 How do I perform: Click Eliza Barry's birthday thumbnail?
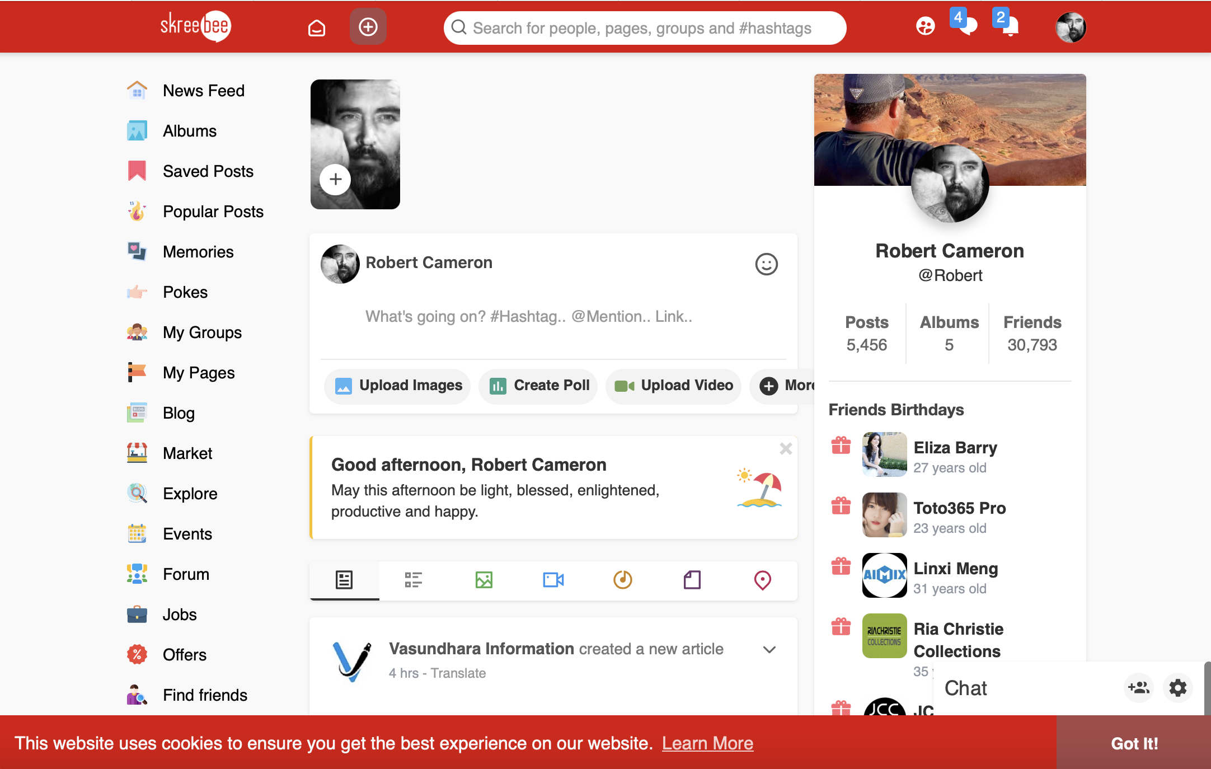coord(884,454)
